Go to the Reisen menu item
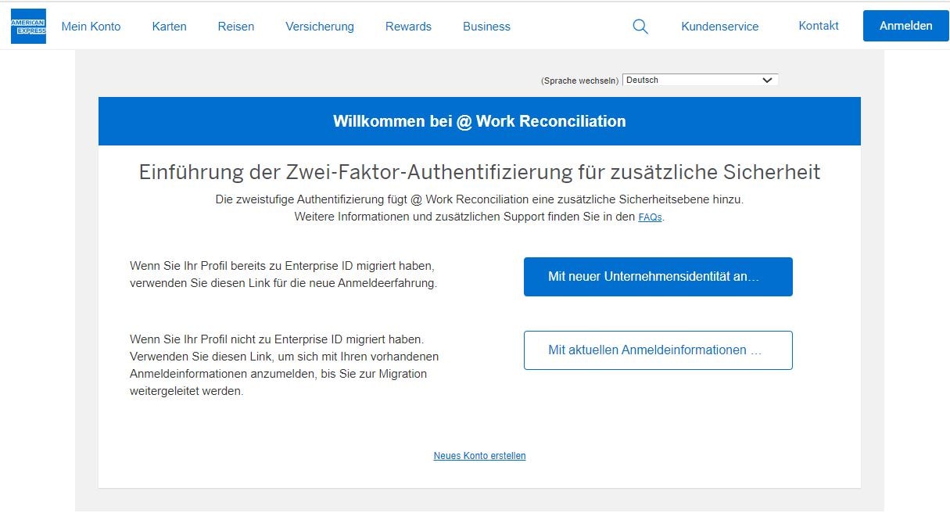Viewport: 950px width, 513px height. (235, 27)
